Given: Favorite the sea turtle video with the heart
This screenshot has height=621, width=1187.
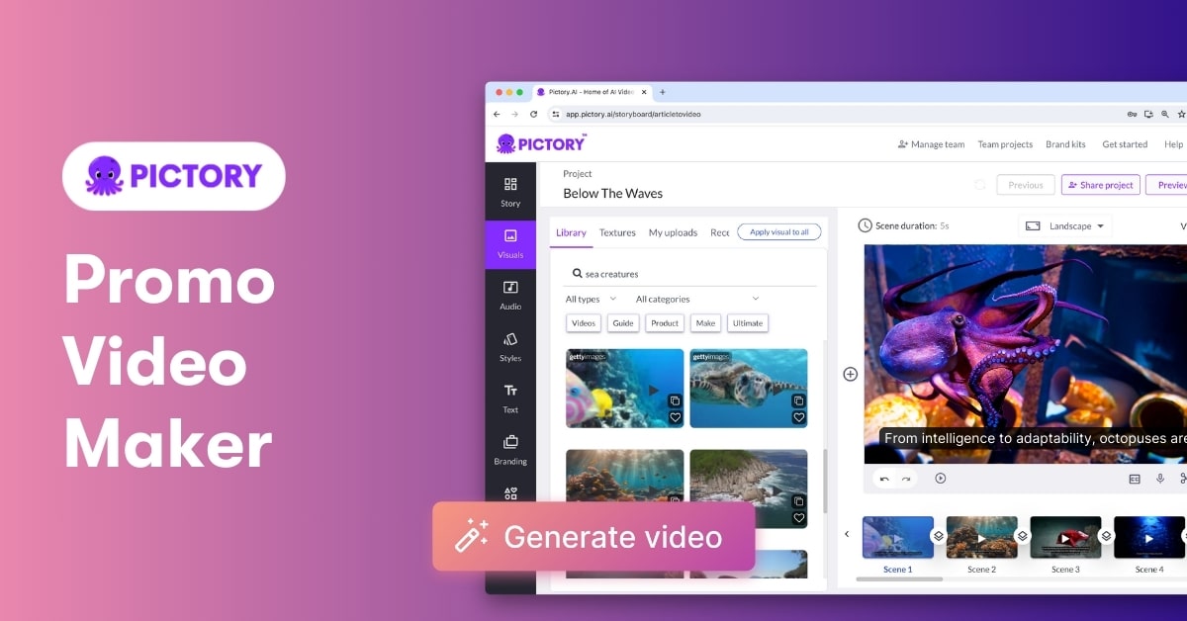Looking at the screenshot, I should [798, 417].
